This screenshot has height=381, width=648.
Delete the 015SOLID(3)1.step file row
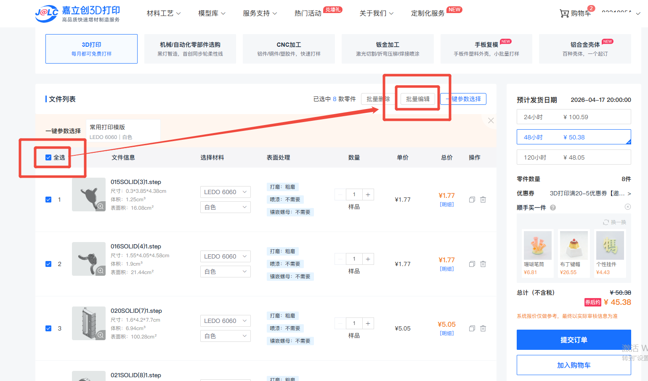(x=483, y=200)
